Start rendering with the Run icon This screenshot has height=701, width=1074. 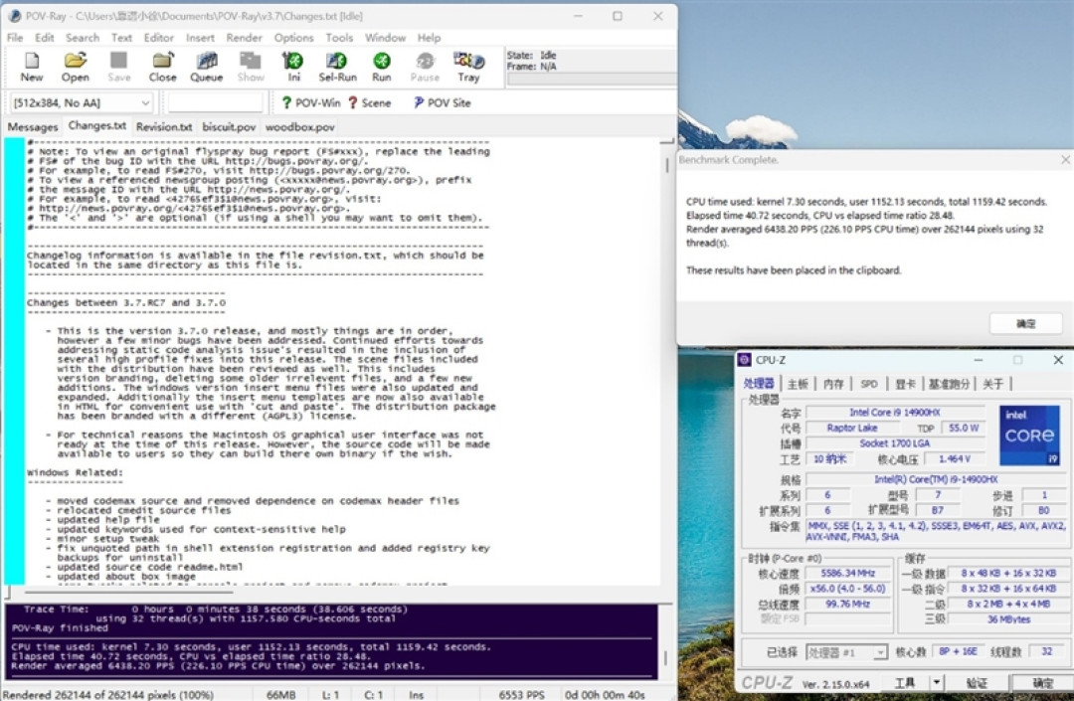[x=382, y=67]
